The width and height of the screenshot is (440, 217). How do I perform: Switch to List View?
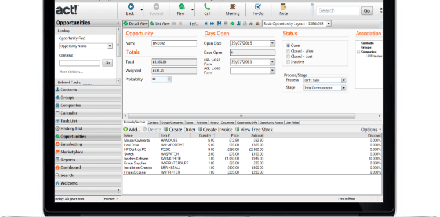(160, 24)
